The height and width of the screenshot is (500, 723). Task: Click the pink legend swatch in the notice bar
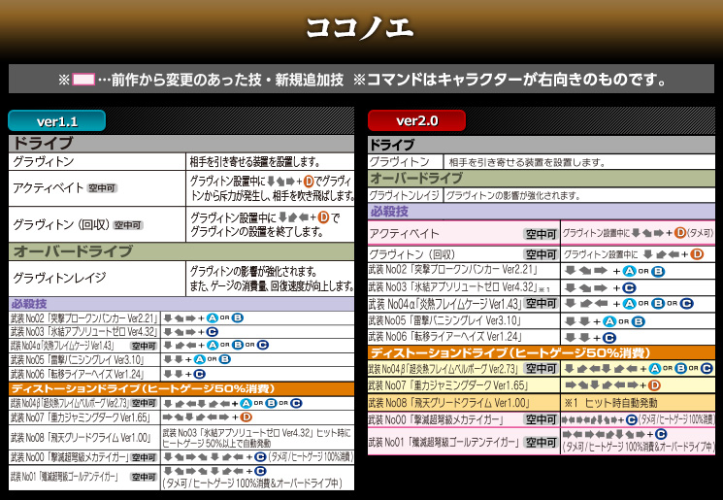[83, 80]
